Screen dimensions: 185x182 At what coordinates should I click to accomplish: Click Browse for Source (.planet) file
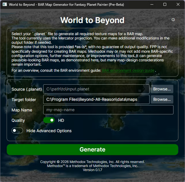162,89
